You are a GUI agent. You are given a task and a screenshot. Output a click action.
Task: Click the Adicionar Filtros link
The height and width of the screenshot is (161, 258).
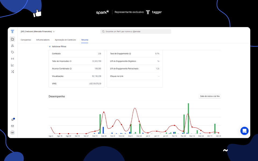click(x=59, y=47)
